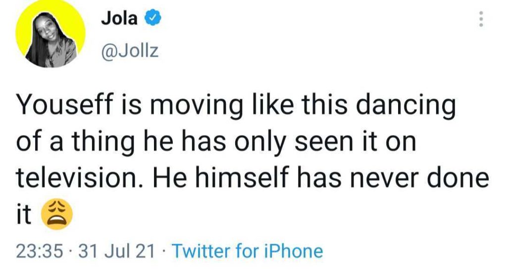Viewport: 507px width, 271px height.
Task: Click the blue verified badge next to Jola
Action: 152,19
